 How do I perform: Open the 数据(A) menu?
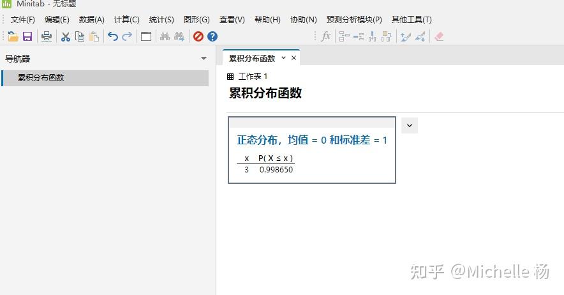(92, 19)
